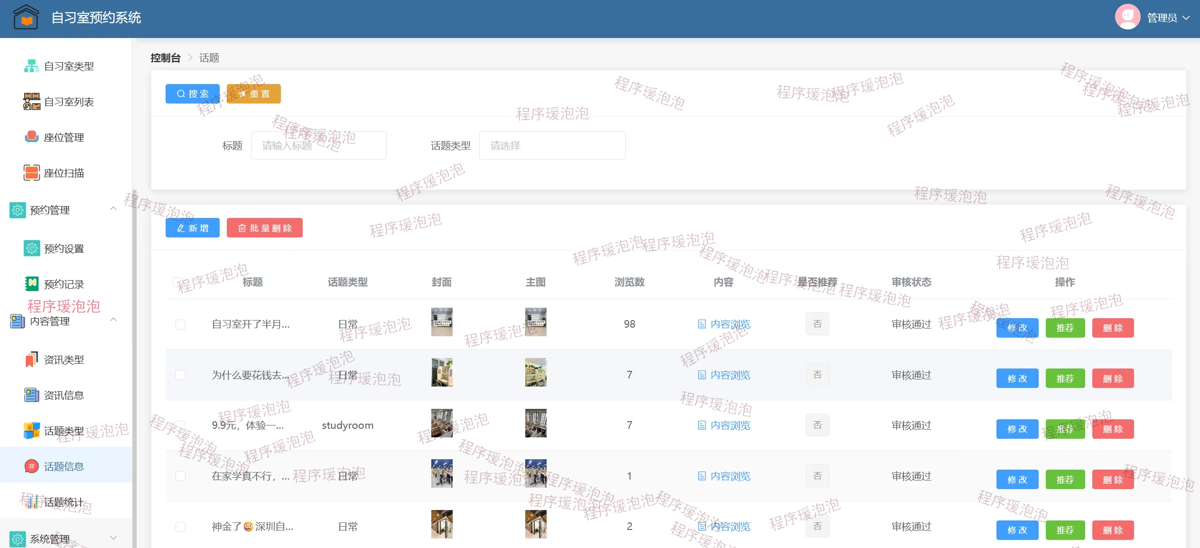Click the 预约记录 notebook icon
The image size is (1200, 548).
point(31,284)
